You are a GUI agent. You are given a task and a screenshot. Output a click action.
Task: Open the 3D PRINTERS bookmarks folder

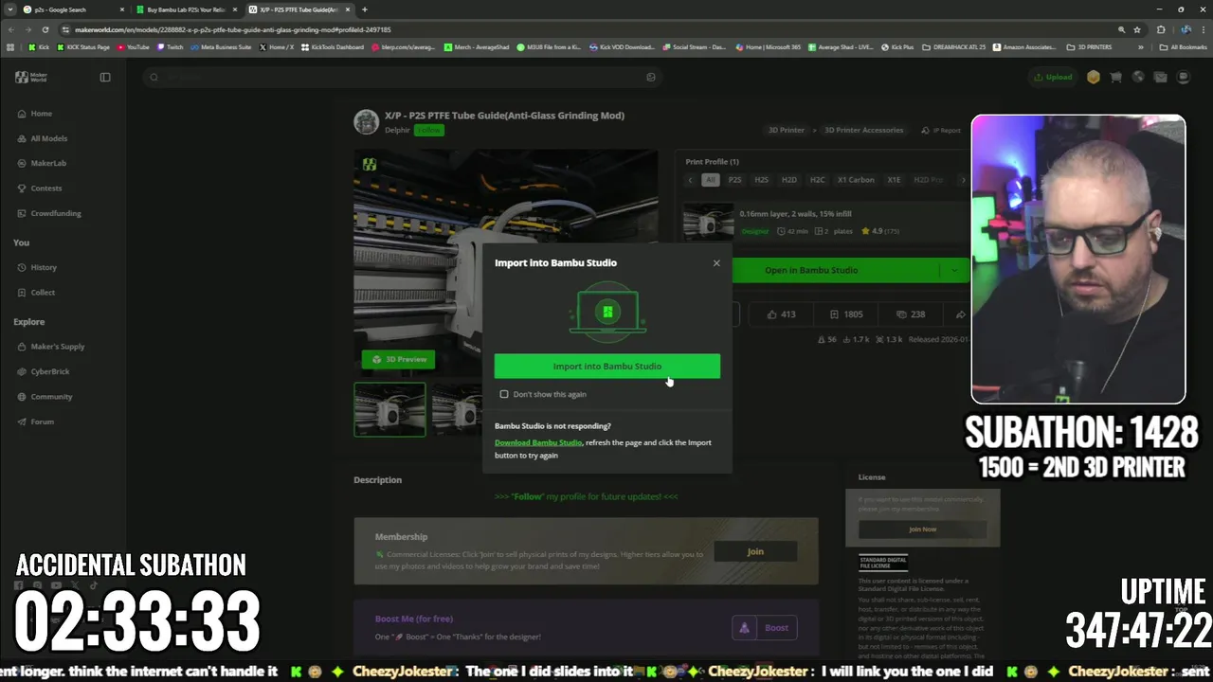pyautogui.click(x=1089, y=46)
